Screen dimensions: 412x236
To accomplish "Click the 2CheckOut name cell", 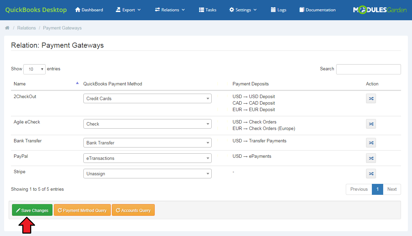I will tap(25, 96).
